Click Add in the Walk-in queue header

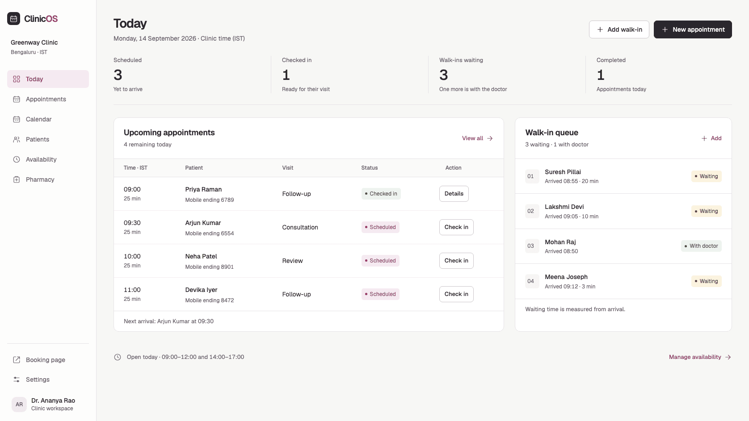[x=711, y=138]
